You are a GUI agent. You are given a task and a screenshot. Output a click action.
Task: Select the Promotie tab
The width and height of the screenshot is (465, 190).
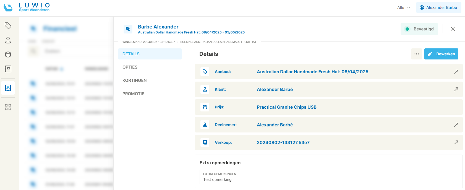point(133,94)
